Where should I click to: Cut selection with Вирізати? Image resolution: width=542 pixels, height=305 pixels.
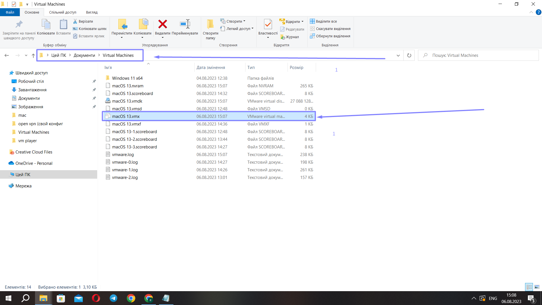pyautogui.click(x=83, y=21)
